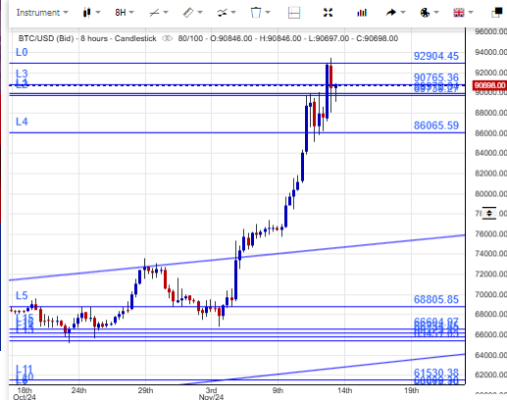Click the BTC/USD (Bid) chart title
This screenshot has height=400, width=507.
point(46,38)
